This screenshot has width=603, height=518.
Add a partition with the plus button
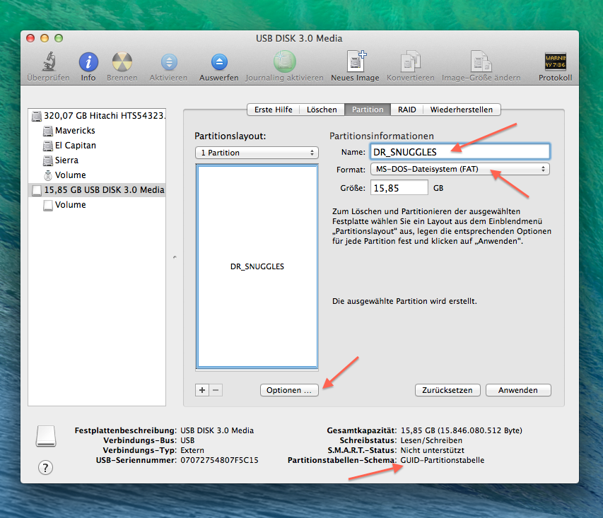pyautogui.click(x=202, y=390)
